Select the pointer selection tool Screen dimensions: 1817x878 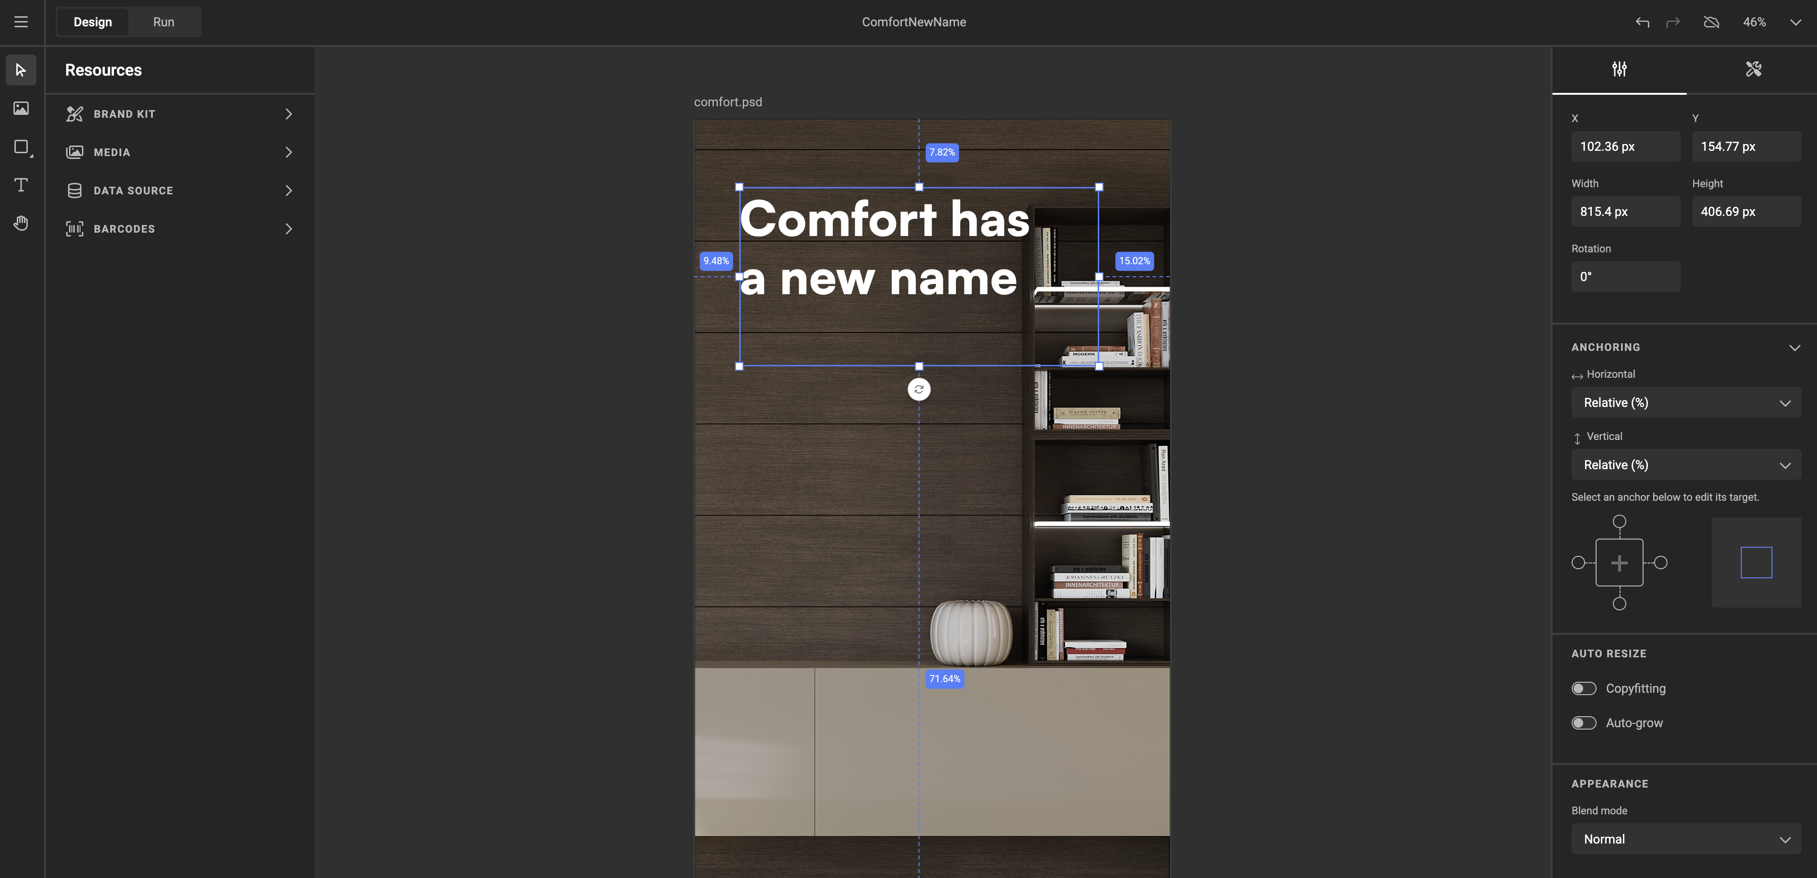(x=21, y=70)
